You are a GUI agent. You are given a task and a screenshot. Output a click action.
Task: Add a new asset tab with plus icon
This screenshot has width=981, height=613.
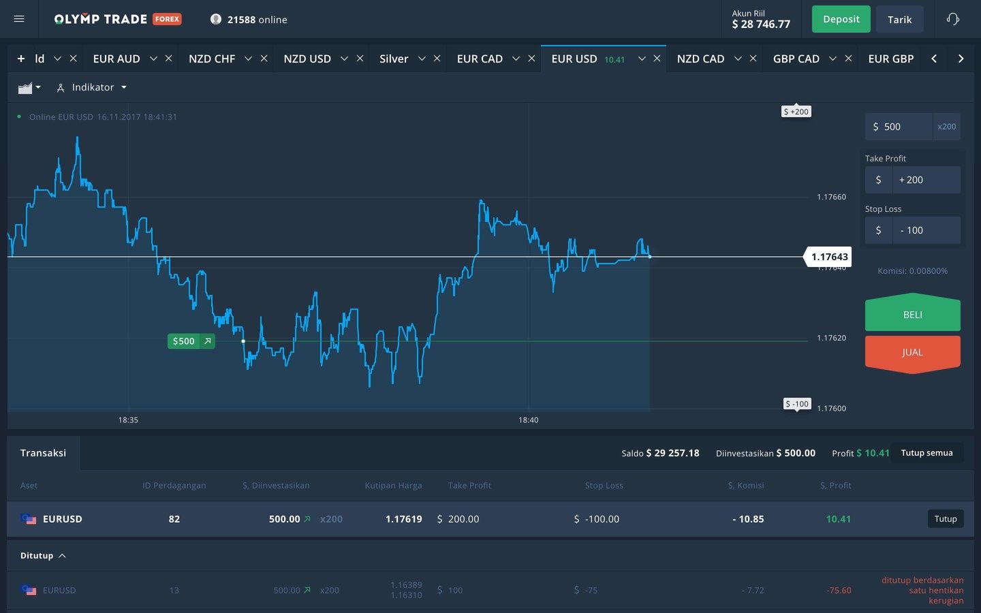(x=21, y=59)
